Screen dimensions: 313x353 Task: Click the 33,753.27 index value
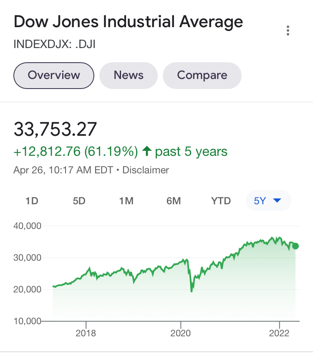click(x=56, y=129)
